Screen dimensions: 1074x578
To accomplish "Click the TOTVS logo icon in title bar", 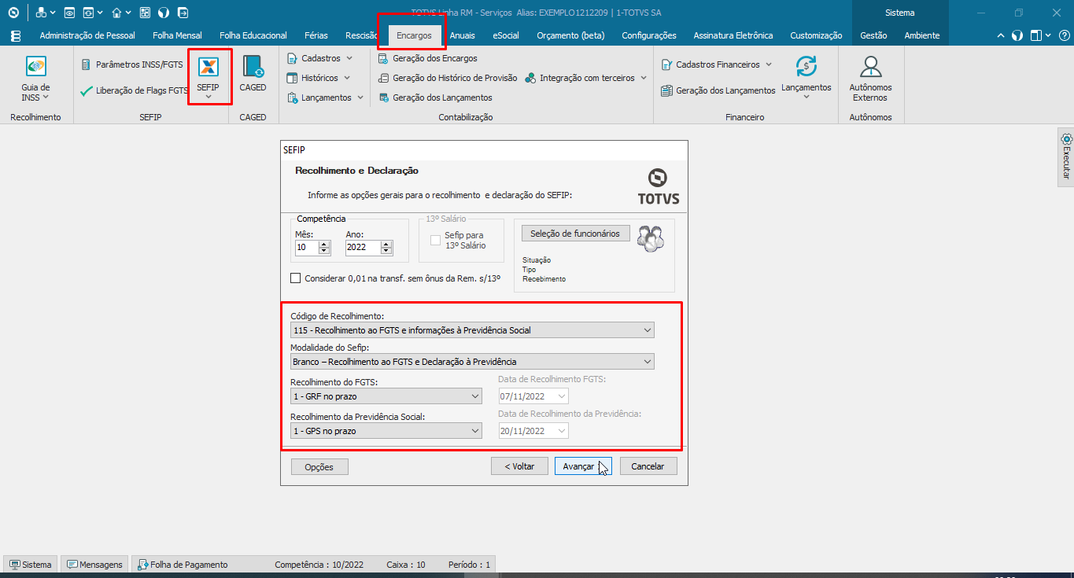I will coord(13,13).
